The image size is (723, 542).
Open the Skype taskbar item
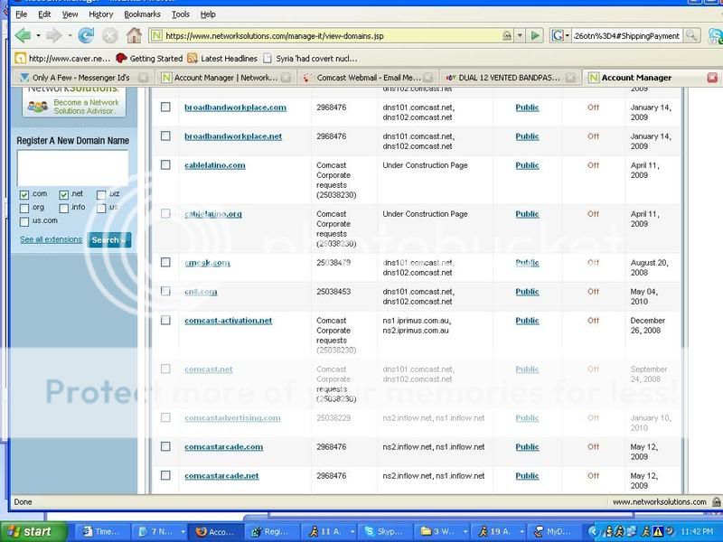coord(385,531)
